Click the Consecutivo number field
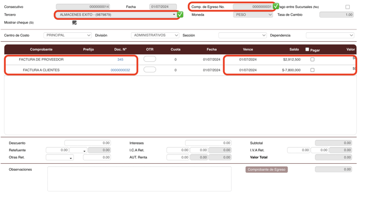This screenshot has height=205, width=369. (83, 7)
